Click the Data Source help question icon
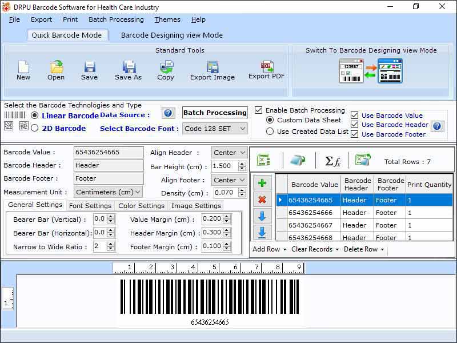 tap(168, 113)
